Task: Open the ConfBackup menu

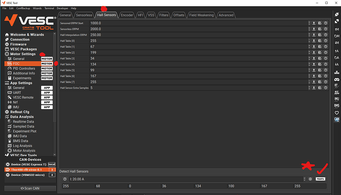Action: pos(23,8)
